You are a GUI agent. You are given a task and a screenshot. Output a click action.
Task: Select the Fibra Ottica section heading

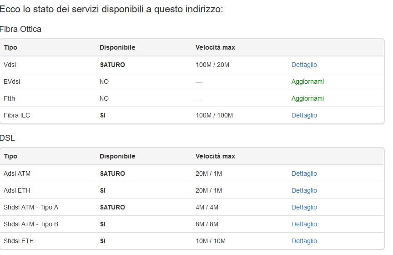point(20,29)
